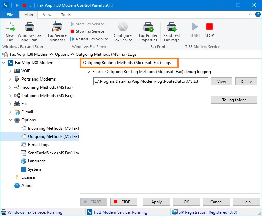Open Fax Service Manager
The image size is (262, 216).
(57, 32)
